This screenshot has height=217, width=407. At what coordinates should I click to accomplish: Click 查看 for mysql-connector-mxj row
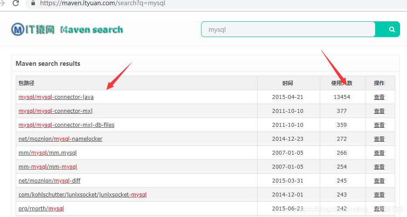point(379,111)
